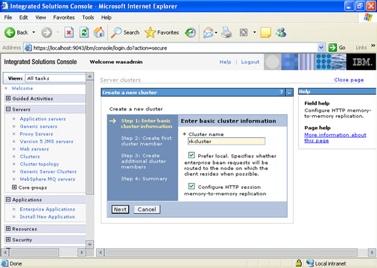Open Version 5 JMS servers link

[46, 141]
